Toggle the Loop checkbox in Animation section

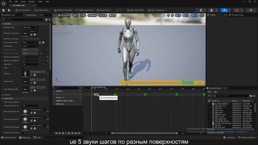23,68
